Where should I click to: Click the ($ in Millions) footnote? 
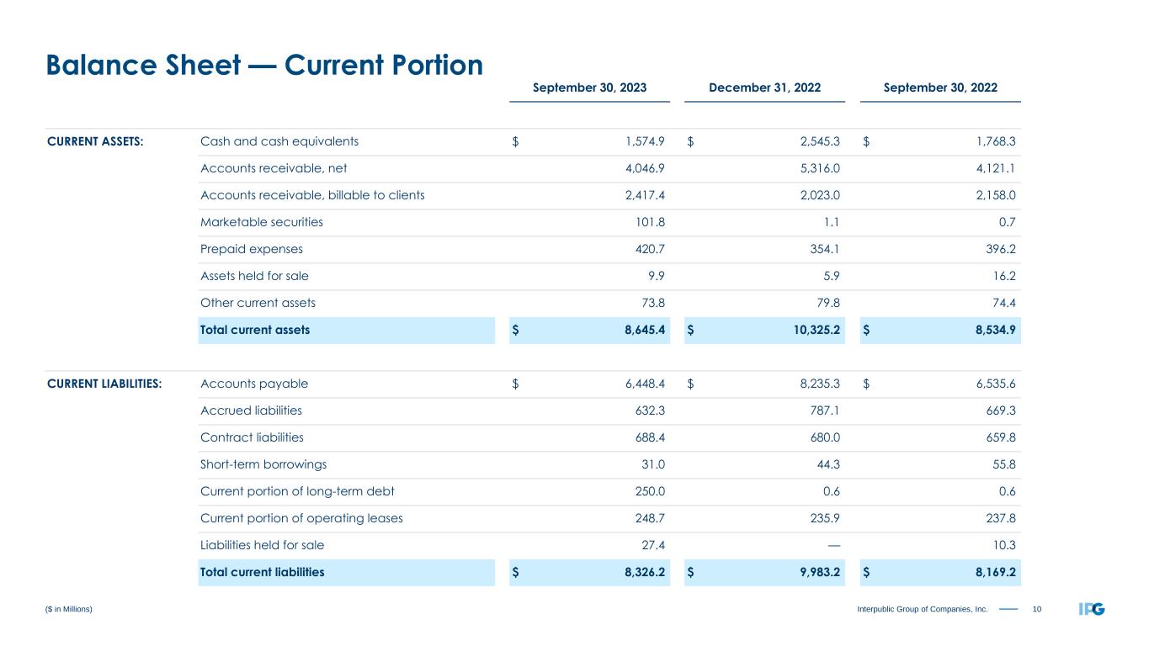(68, 609)
